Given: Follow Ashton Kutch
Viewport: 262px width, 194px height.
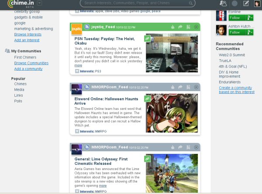Looking at the screenshot, I should pos(237,32).
